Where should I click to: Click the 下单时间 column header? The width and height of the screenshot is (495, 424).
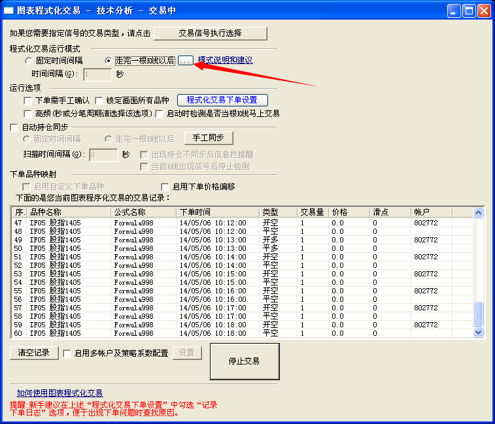[x=218, y=212]
